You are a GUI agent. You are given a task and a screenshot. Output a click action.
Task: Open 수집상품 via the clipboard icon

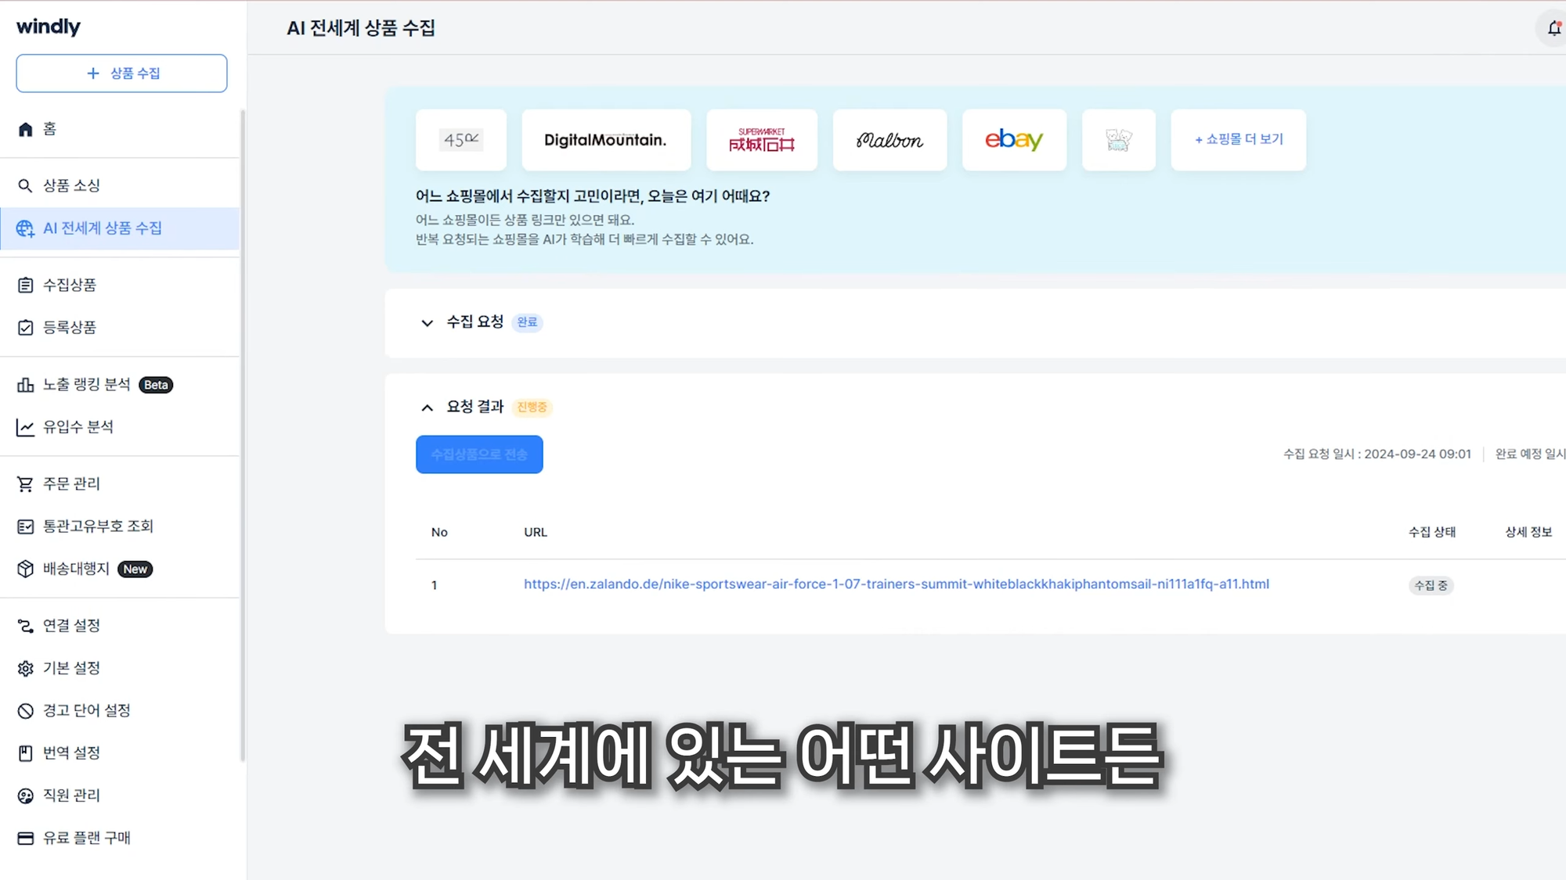[24, 285]
